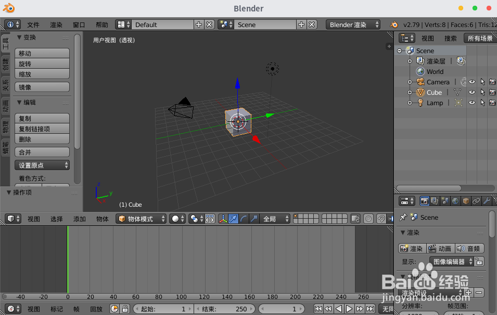Image resolution: width=497 pixels, height=315 pixels.
Task: Open the 物体模式 mode dropdown
Action: 141,219
